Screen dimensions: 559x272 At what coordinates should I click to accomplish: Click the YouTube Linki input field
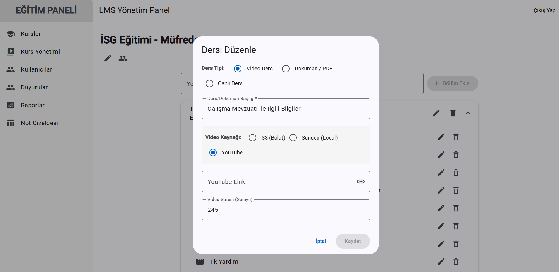[x=278, y=181]
